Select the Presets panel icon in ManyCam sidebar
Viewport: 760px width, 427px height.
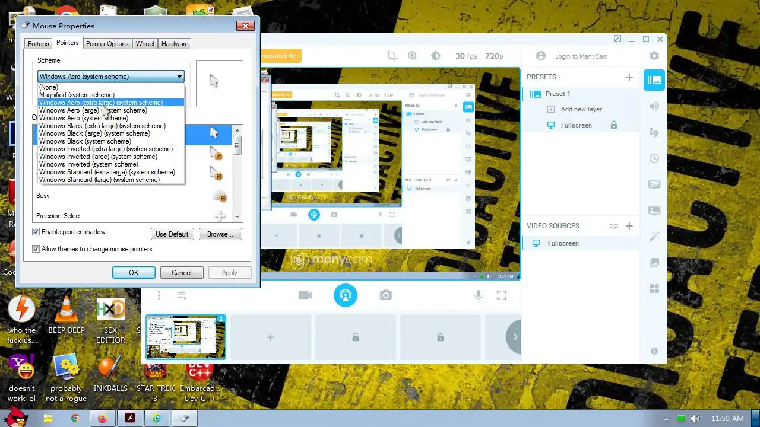(x=654, y=80)
